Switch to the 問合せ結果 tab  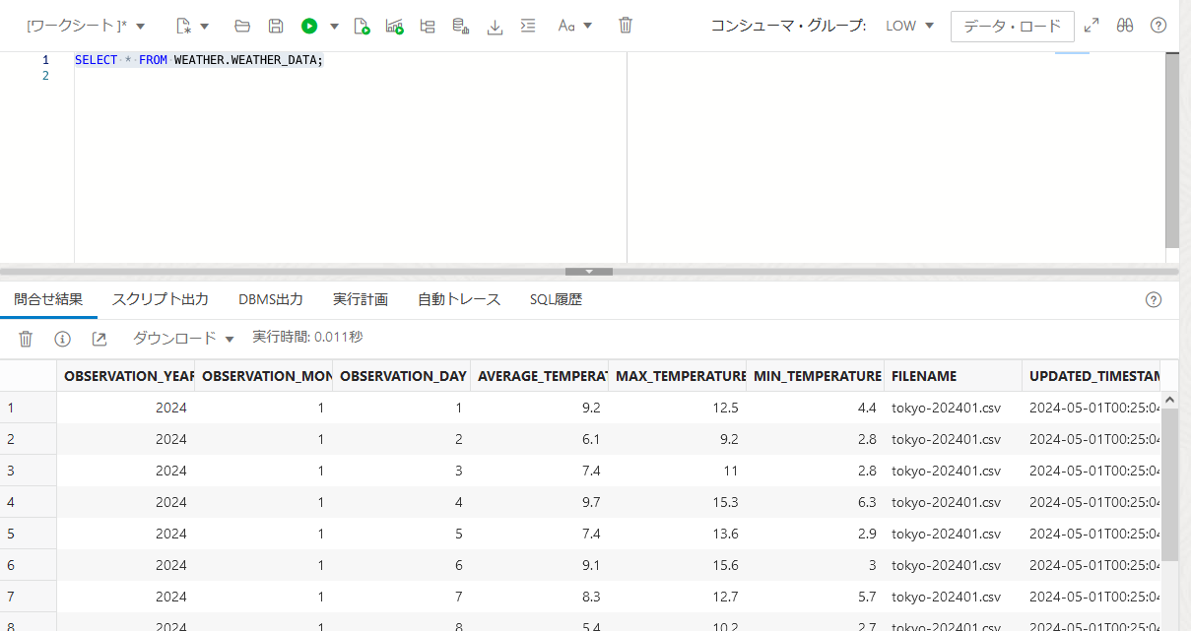[48, 299]
